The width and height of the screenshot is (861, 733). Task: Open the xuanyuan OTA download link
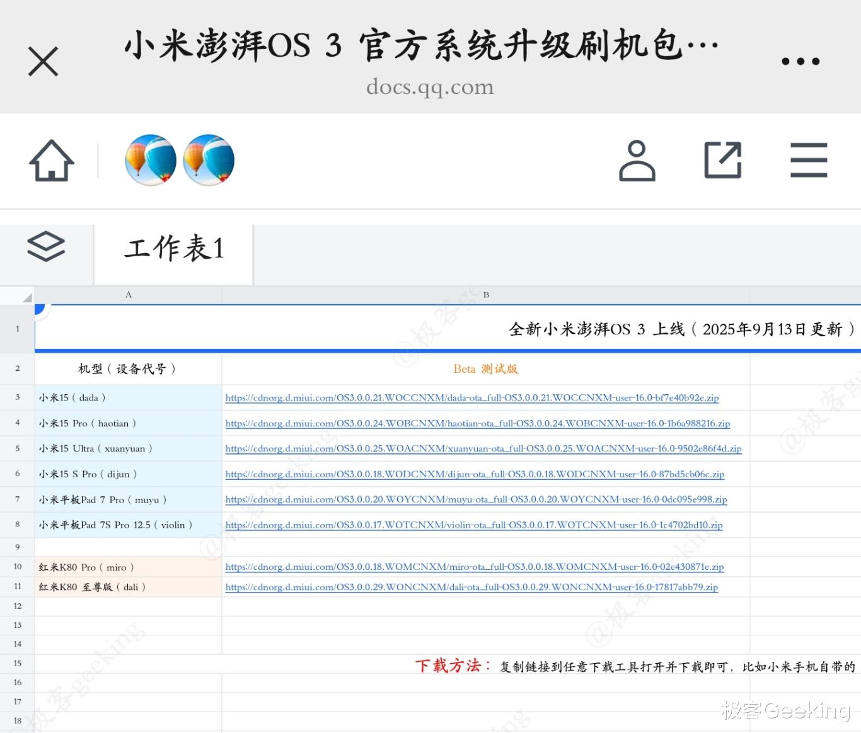pyautogui.click(x=483, y=449)
